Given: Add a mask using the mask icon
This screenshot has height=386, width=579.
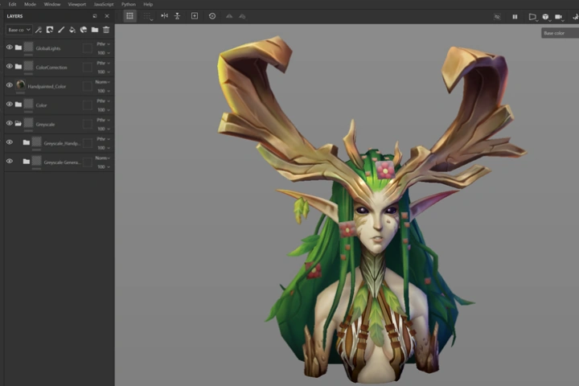Looking at the screenshot, I should coord(50,30).
